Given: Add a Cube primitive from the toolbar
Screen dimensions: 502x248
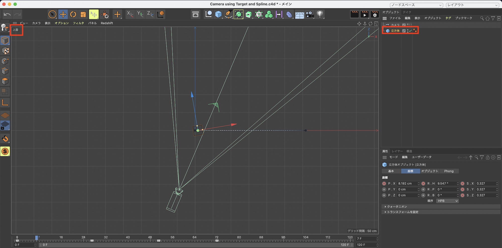Looking at the screenshot, I should 218,15.
